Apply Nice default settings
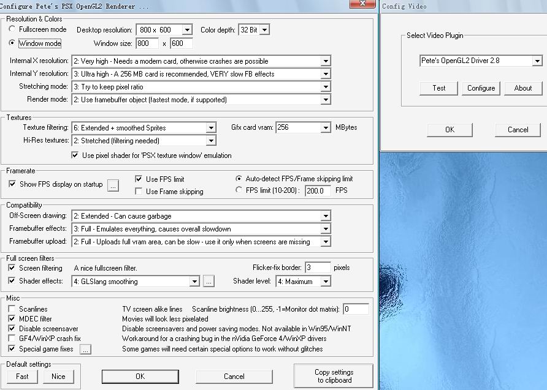Screen dimensions: 547x390 tap(58, 377)
